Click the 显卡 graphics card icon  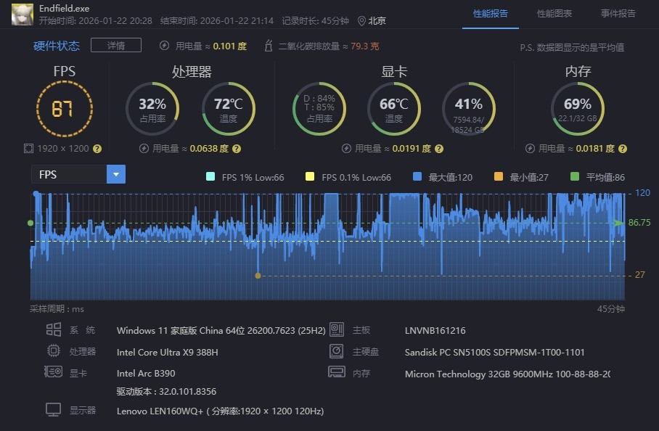54,372
